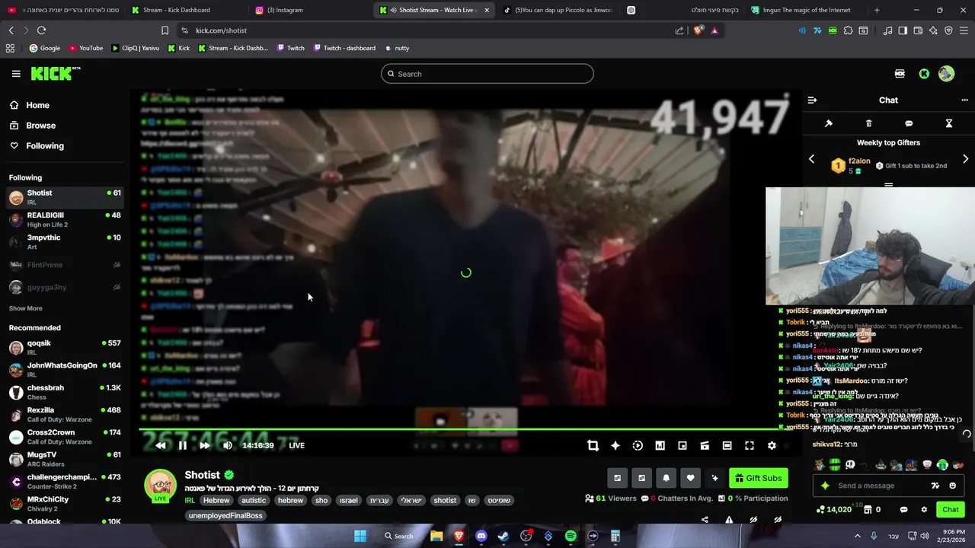Viewport: 975px width, 548px height.
Task: Show hidden system tray icons
Action: [857, 536]
